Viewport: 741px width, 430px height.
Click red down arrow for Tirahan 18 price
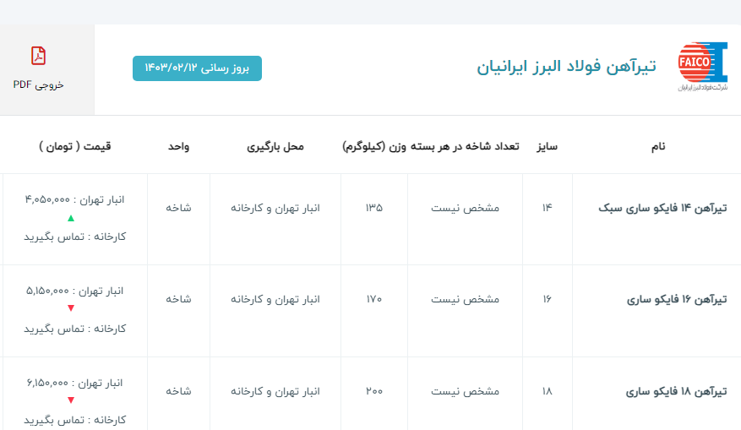(71, 400)
